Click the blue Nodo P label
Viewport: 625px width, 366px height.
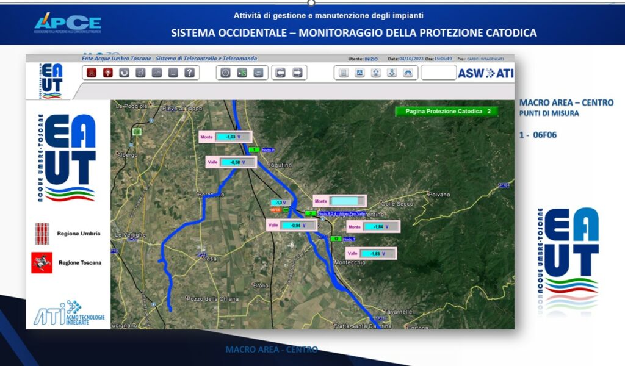click(x=268, y=150)
